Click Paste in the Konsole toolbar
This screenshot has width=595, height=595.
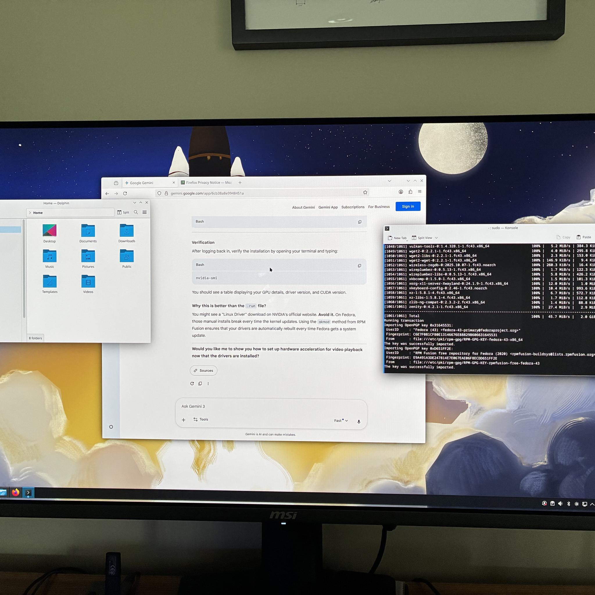(x=584, y=237)
